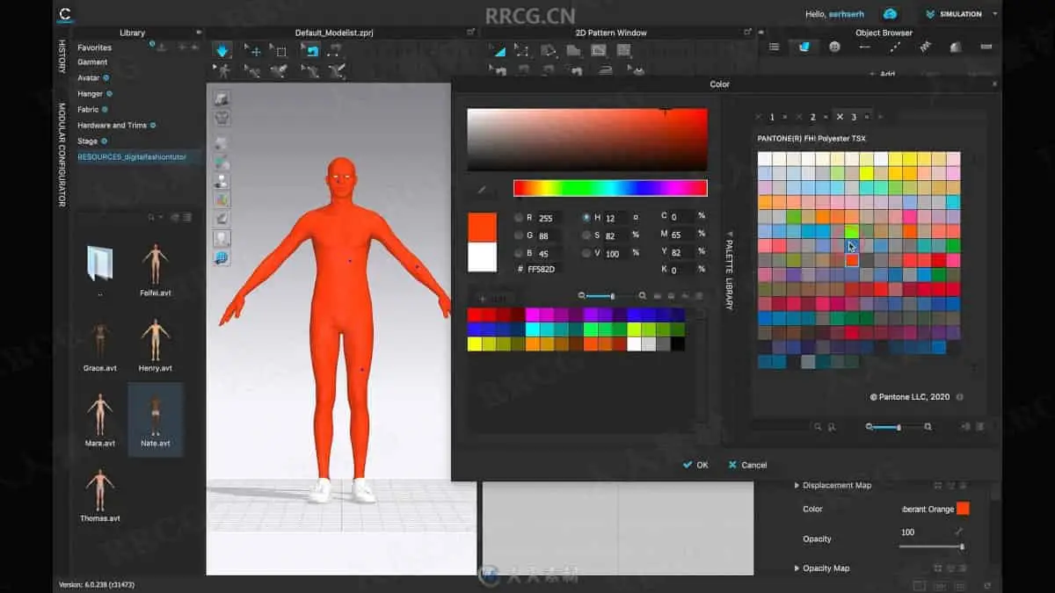The image size is (1055, 593).
Task: Close palette tab 3
Action: click(x=840, y=117)
